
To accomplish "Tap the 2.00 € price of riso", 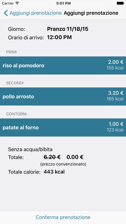I will tap(116, 62).
